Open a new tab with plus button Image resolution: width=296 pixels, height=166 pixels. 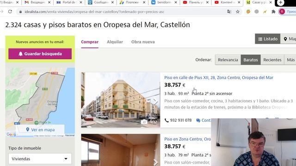(x=281, y=2)
